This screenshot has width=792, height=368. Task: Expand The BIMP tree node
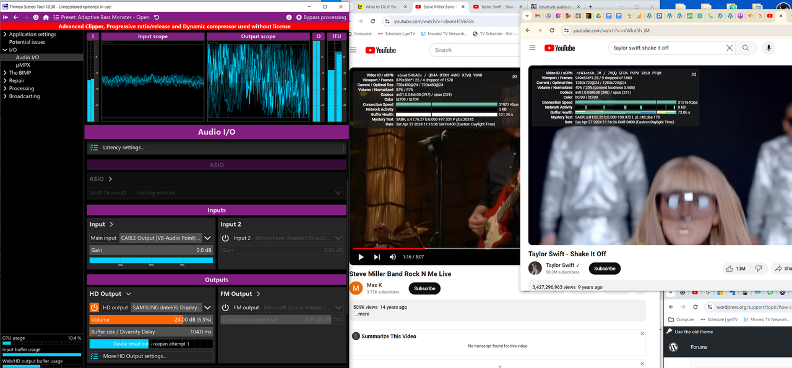(x=5, y=73)
